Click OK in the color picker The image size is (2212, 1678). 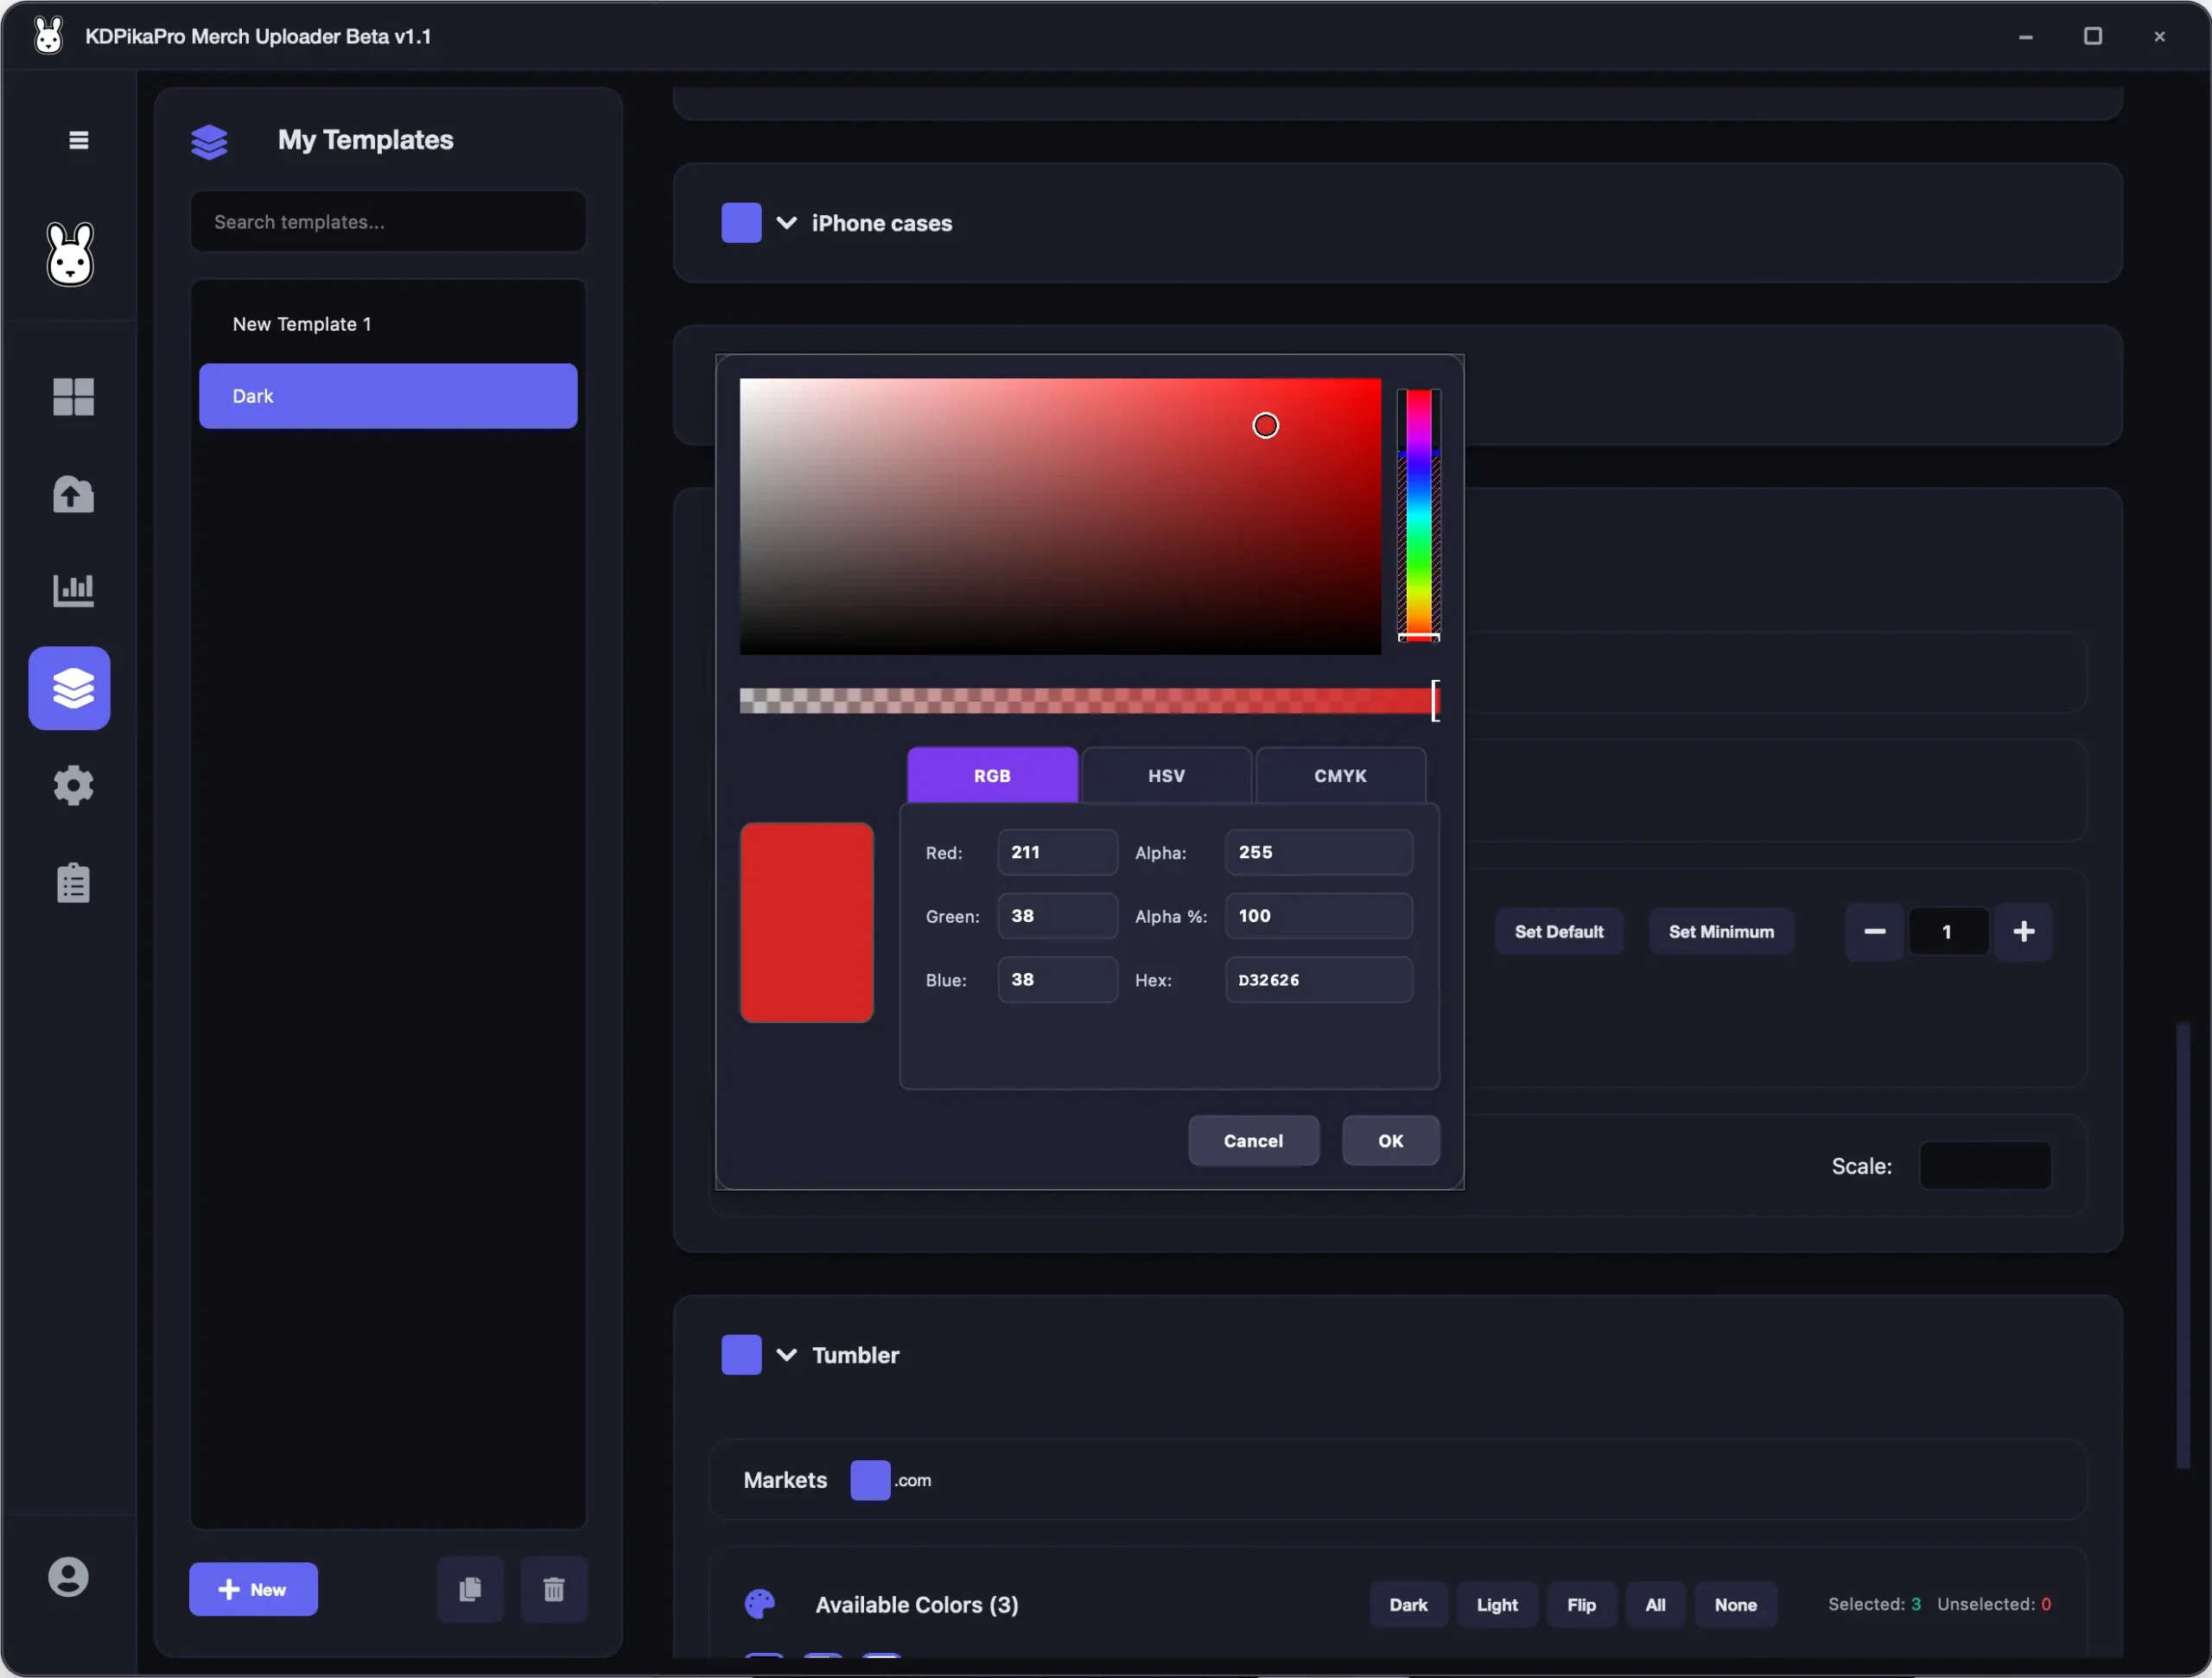pos(1390,1141)
